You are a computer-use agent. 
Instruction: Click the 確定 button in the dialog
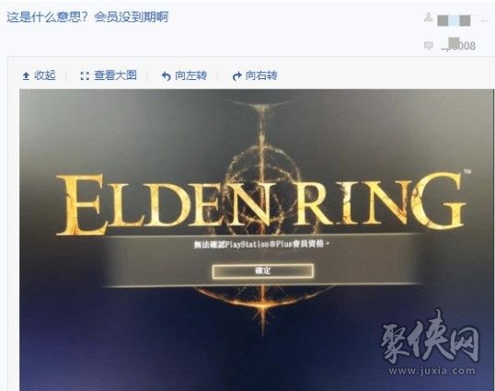click(262, 271)
